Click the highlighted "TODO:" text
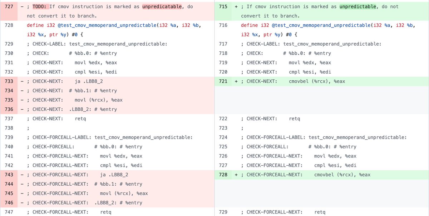Screen dimensions: 429x216 click(x=40, y=6)
